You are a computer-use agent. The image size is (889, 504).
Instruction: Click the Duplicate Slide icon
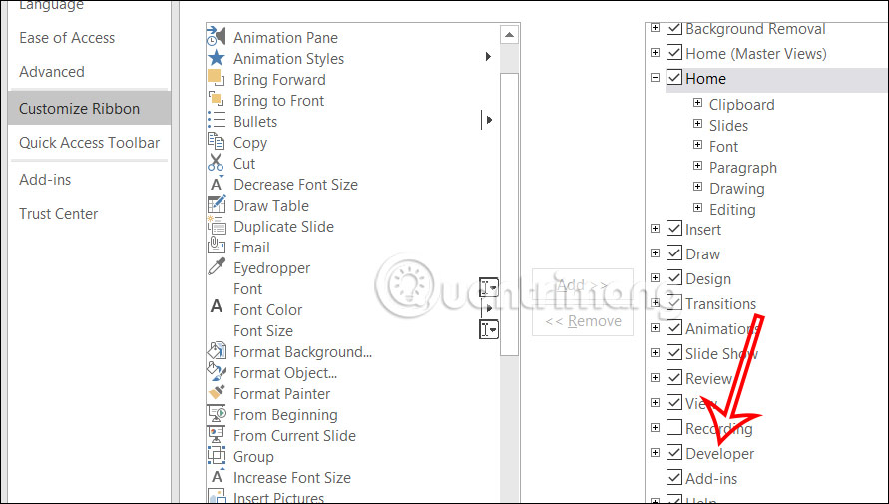pyautogui.click(x=216, y=226)
